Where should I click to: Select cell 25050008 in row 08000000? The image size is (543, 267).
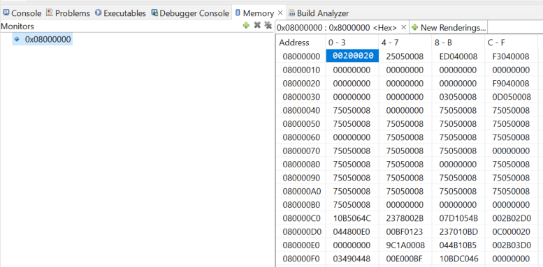click(405, 56)
